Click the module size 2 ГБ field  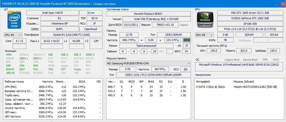128,69
